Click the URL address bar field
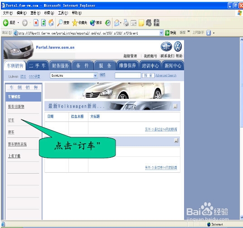The height and width of the screenshot is (228, 243). tap(89, 33)
